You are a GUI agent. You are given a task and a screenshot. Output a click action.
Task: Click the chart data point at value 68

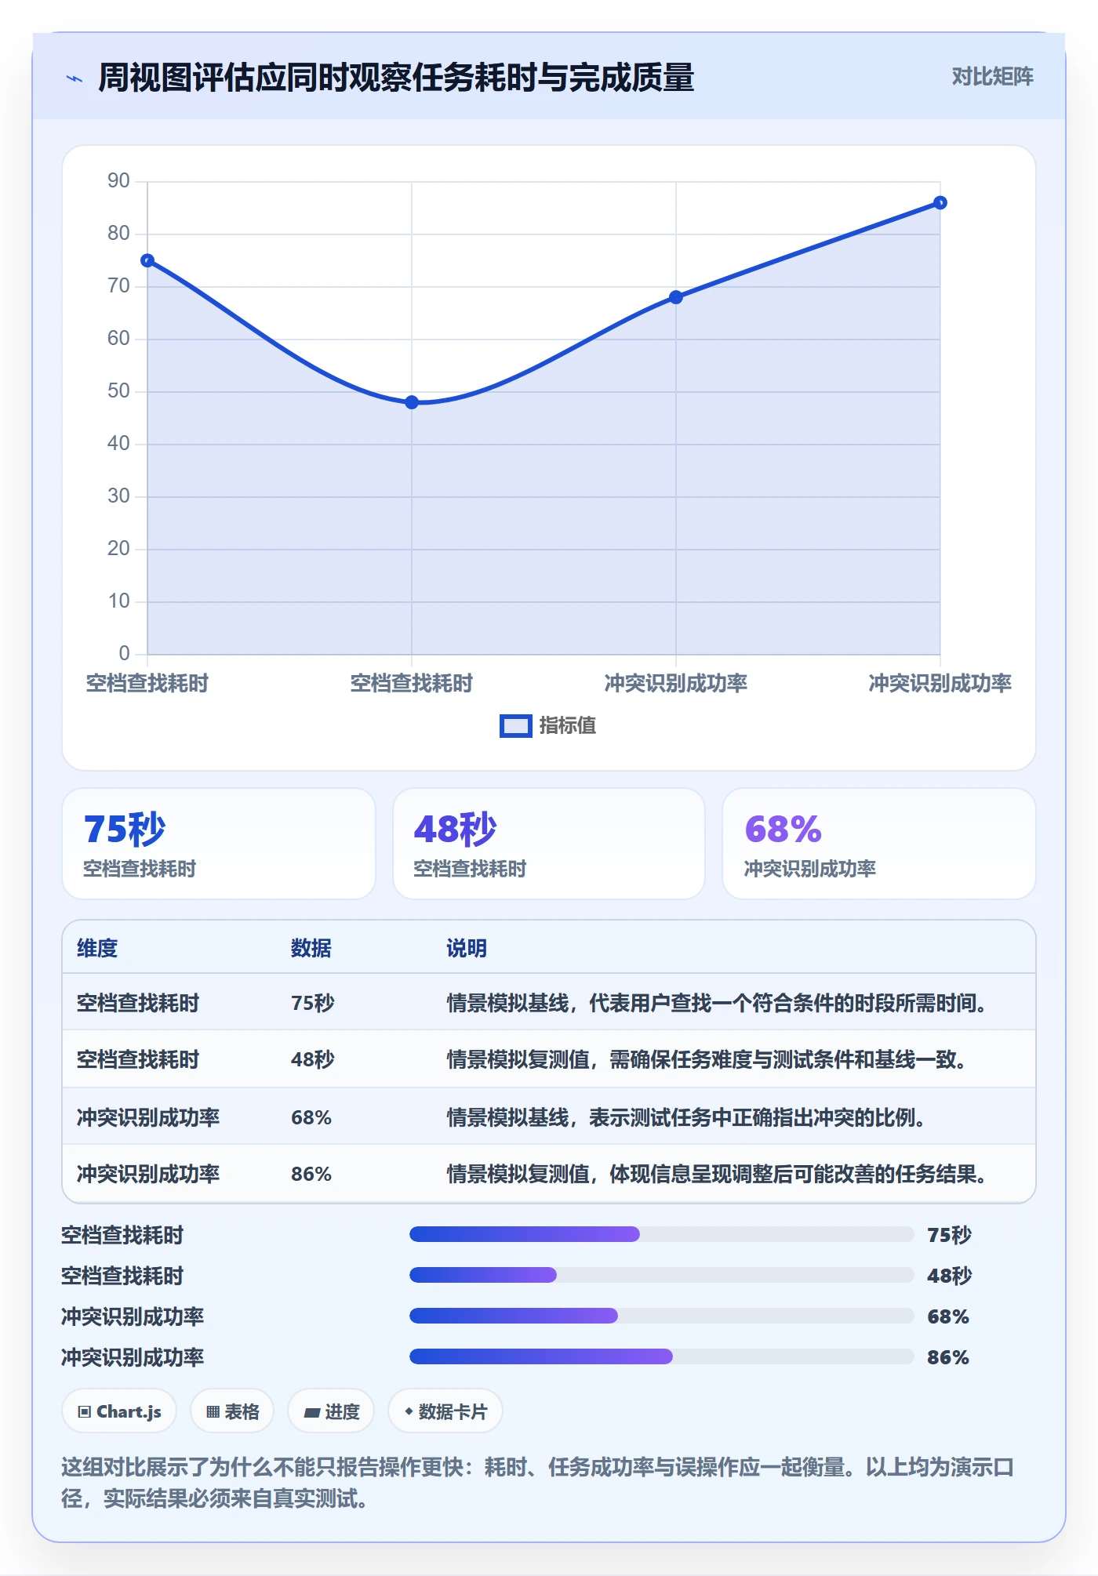click(676, 297)
